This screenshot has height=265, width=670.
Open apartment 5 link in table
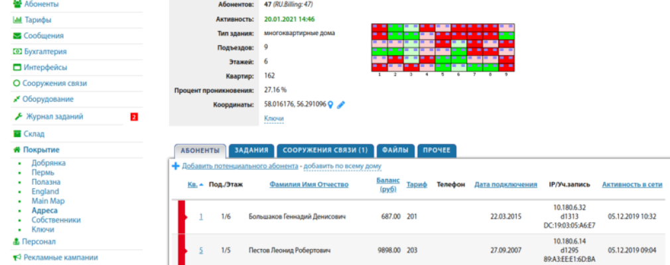[201, 250]
